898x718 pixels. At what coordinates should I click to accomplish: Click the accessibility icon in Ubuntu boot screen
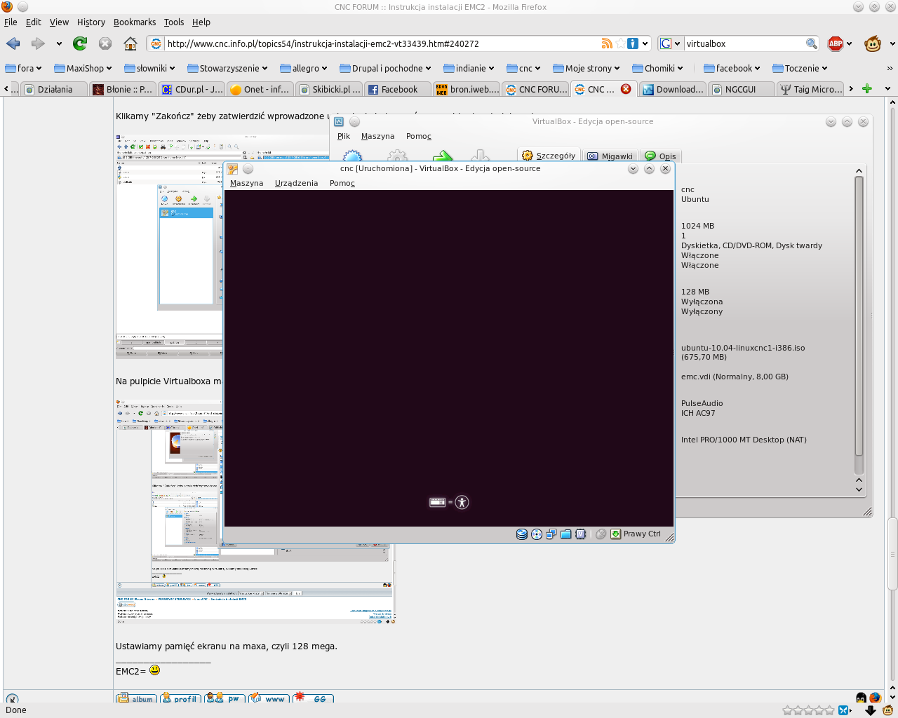pyautogui.click(x=462, y=502)
